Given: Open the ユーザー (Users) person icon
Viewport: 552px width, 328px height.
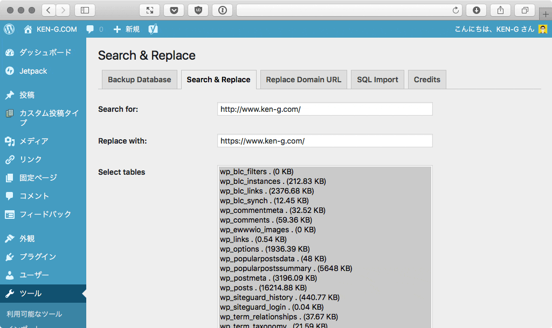Looking at the screenshot, I should (x=9, y=276).
